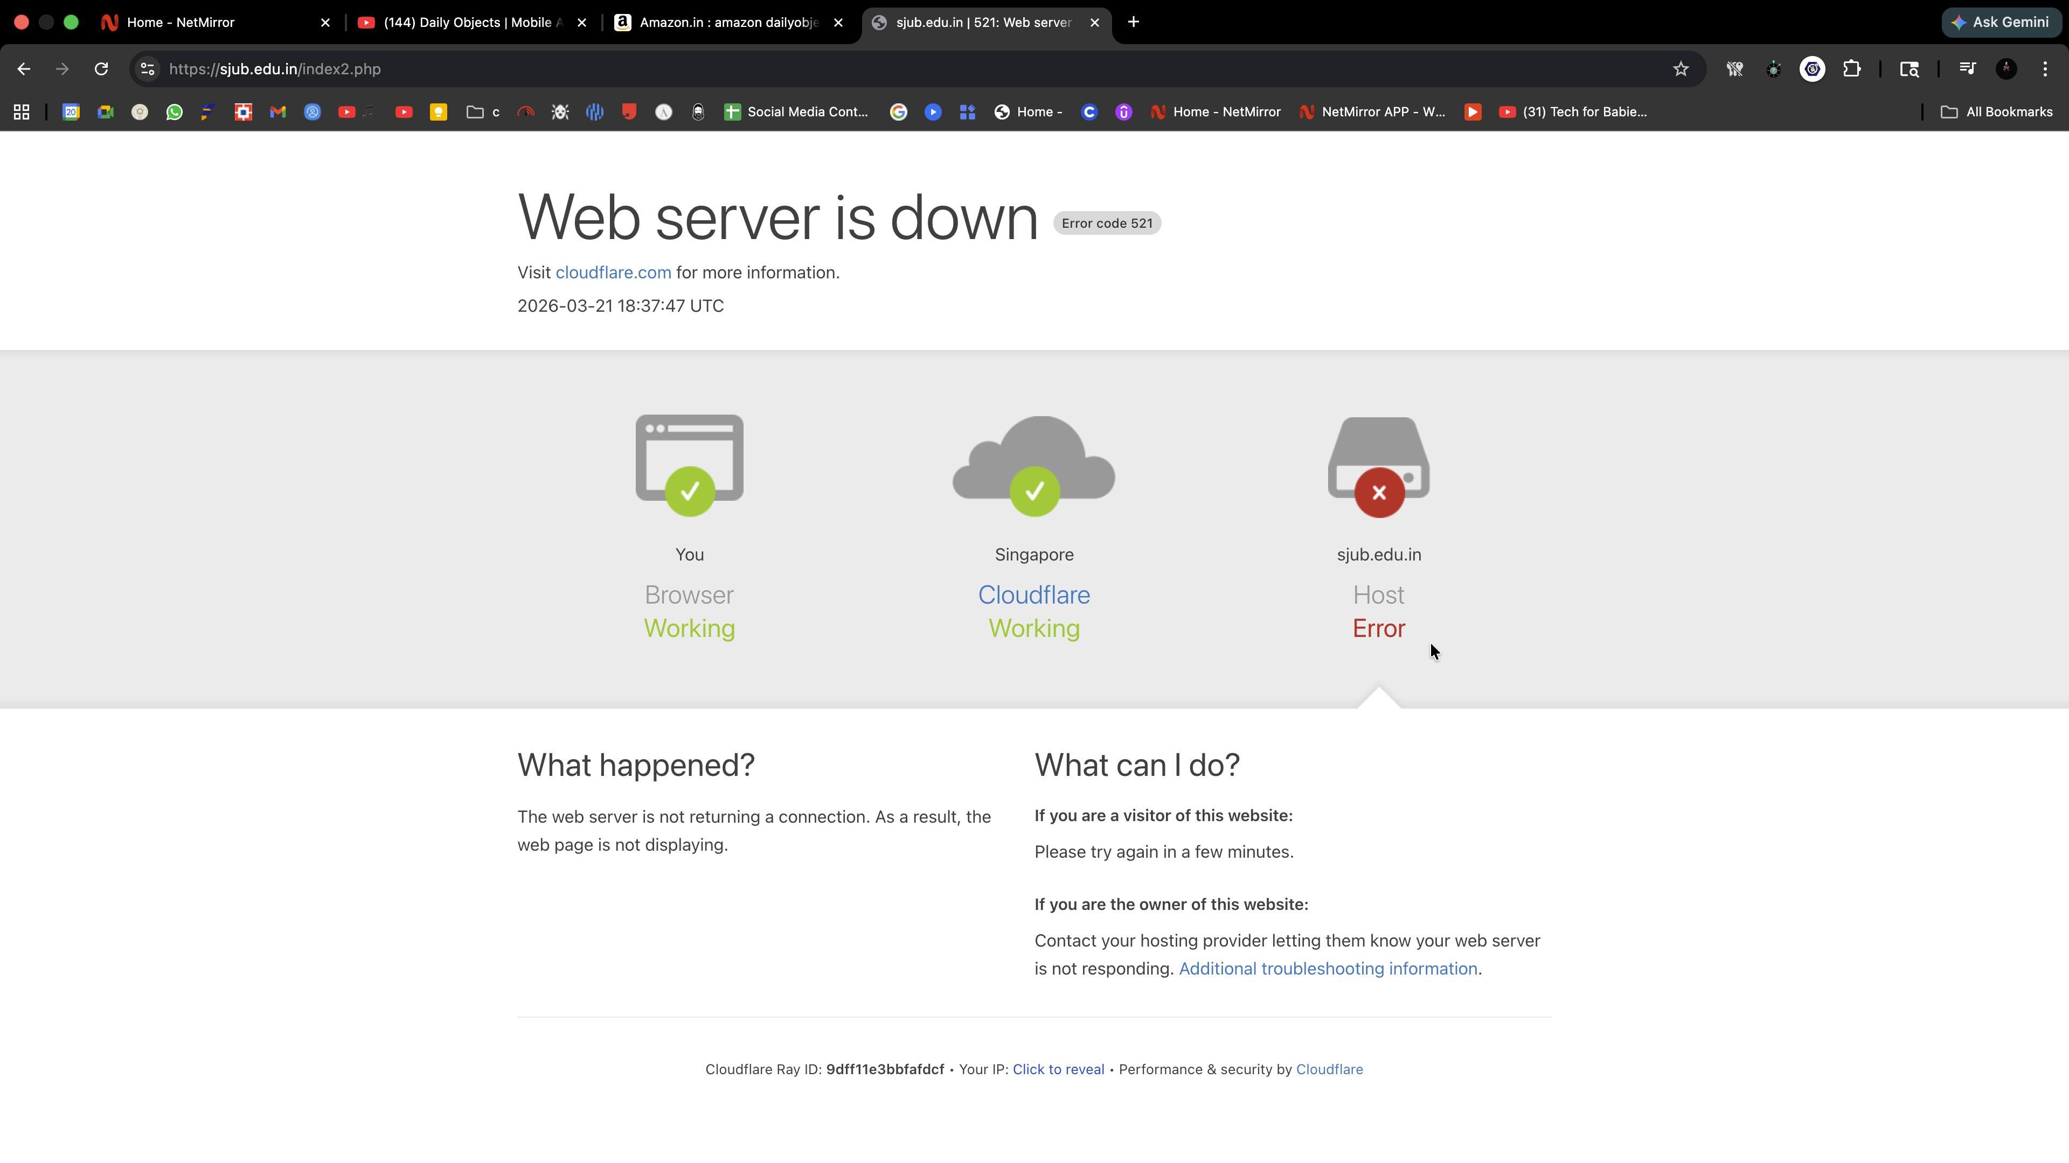Open Additional troubleshooting information link

click(1328, 969)
